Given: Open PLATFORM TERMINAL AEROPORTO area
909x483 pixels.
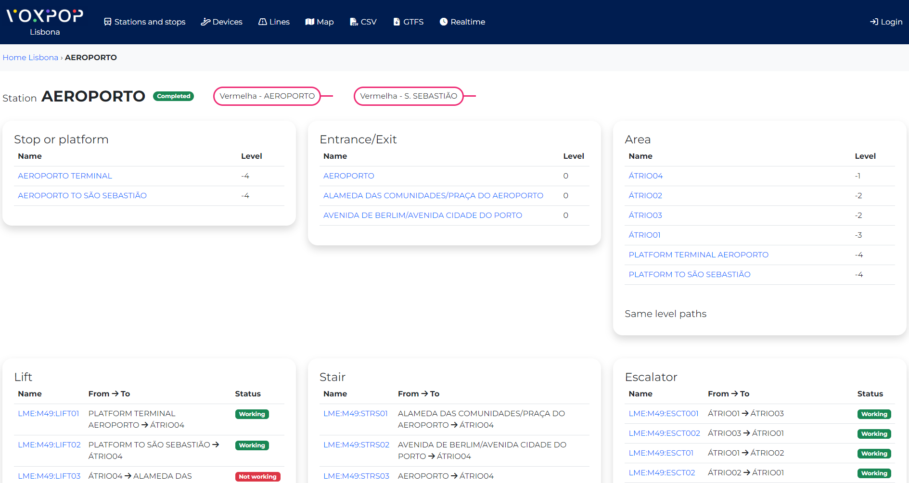Looking at the screenshot, I should (x=699, y=254).
